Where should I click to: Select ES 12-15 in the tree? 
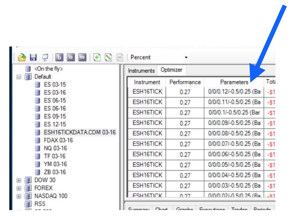(x=55, y=124)
